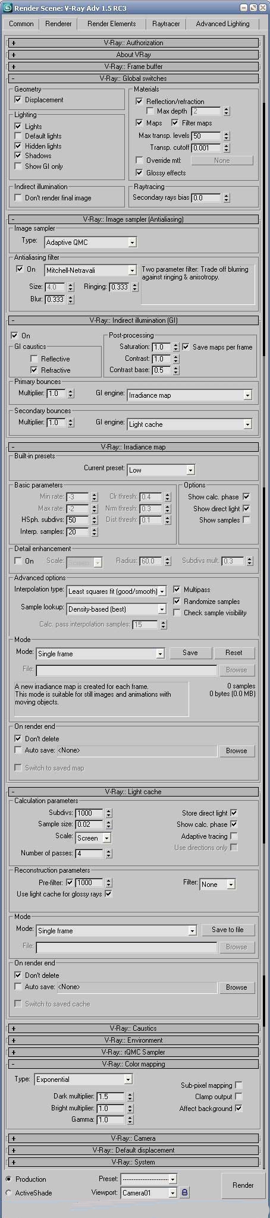The width and height of the screenshot is (270, 1218).
Task: Switch to the Common tab
Action: click(x=21, y=24)
